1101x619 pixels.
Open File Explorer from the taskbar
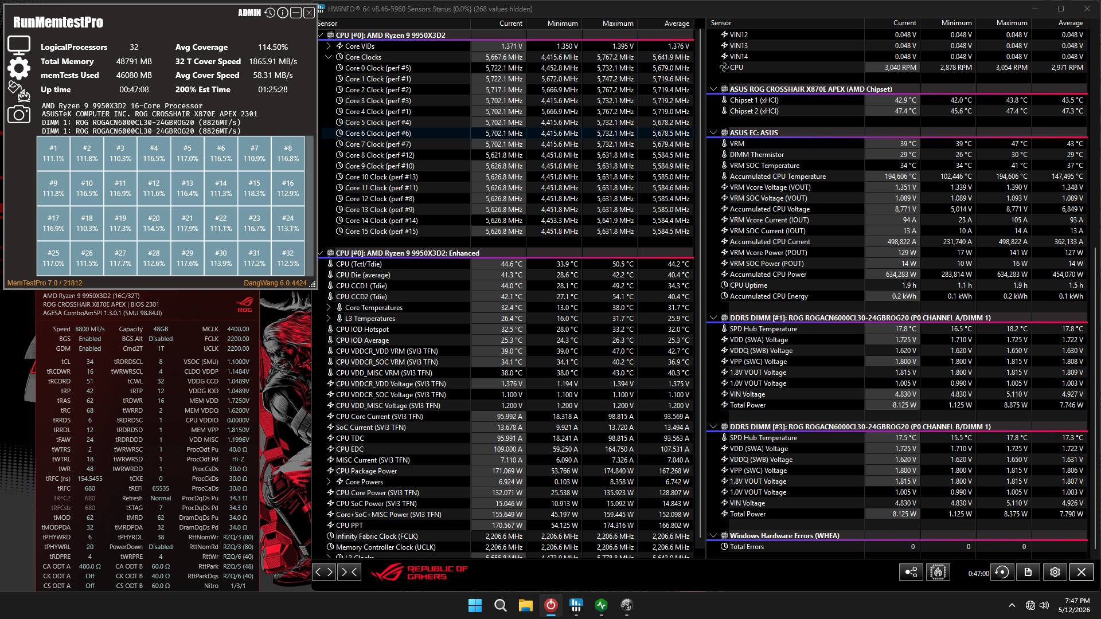(x=525, y=605)
